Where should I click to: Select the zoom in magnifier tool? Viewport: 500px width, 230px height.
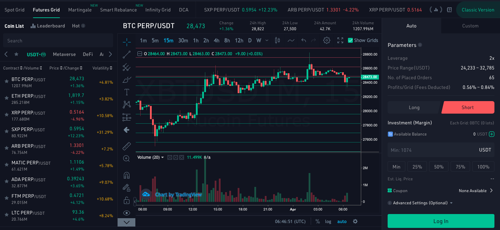(127, 158)
